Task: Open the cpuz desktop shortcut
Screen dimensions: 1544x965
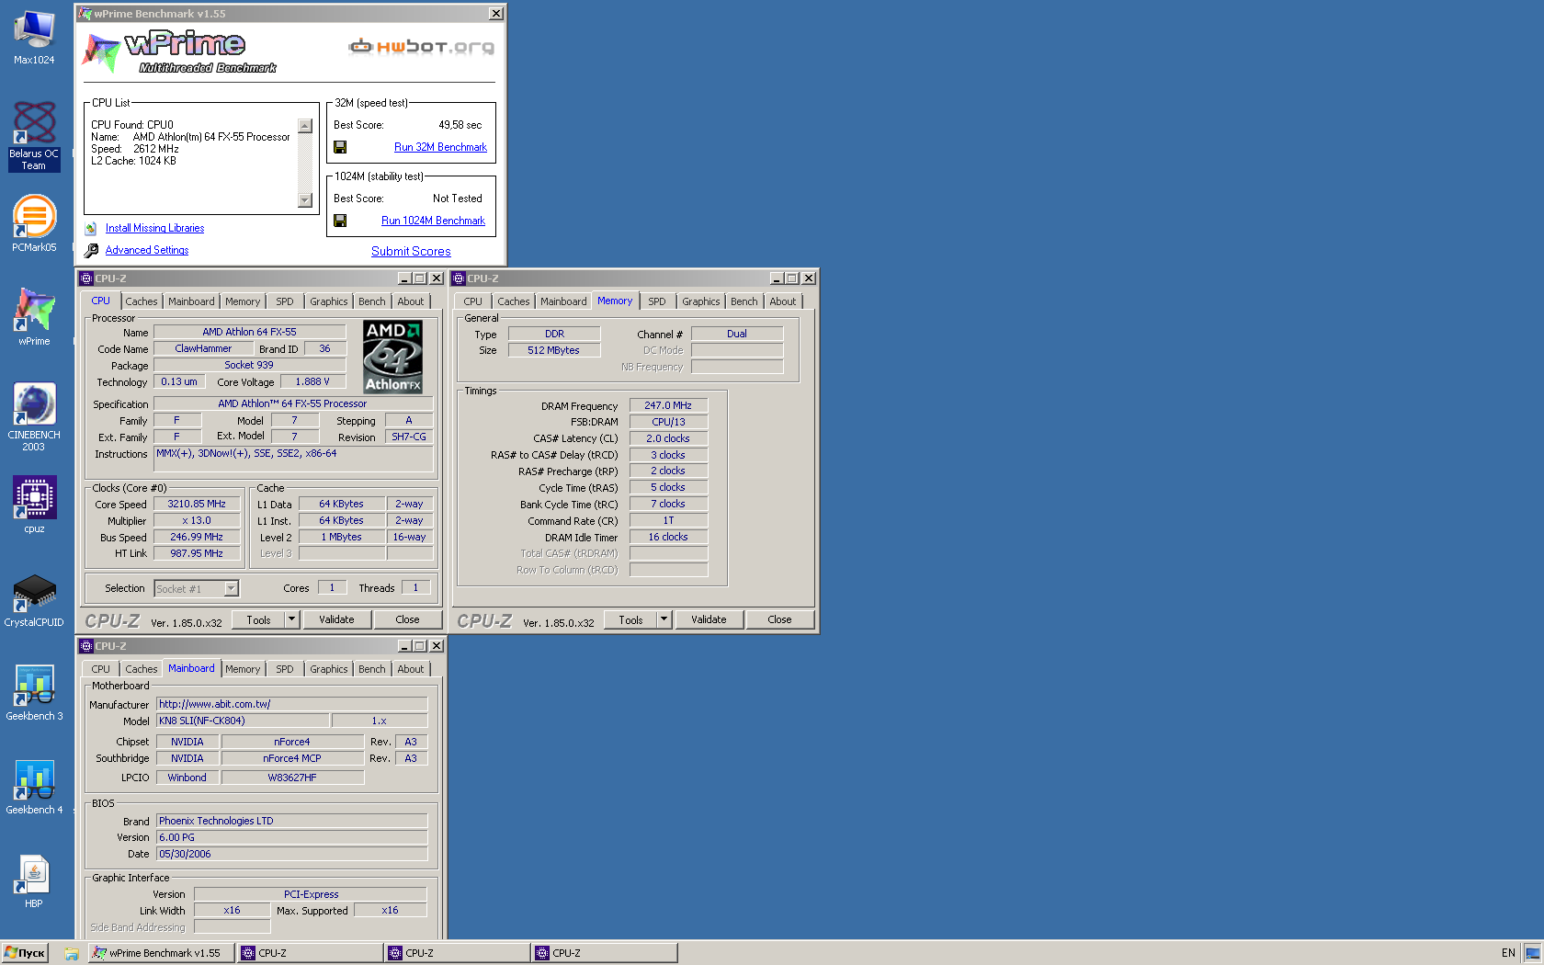Action: [34, 505]
